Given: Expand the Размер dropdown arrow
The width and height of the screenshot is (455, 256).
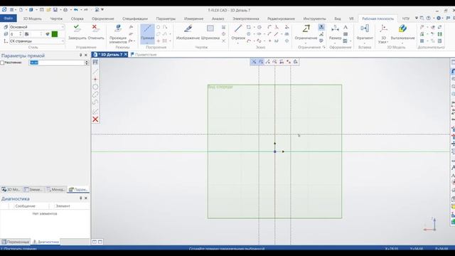Looking at the screenshot, I should pos(335,43).
